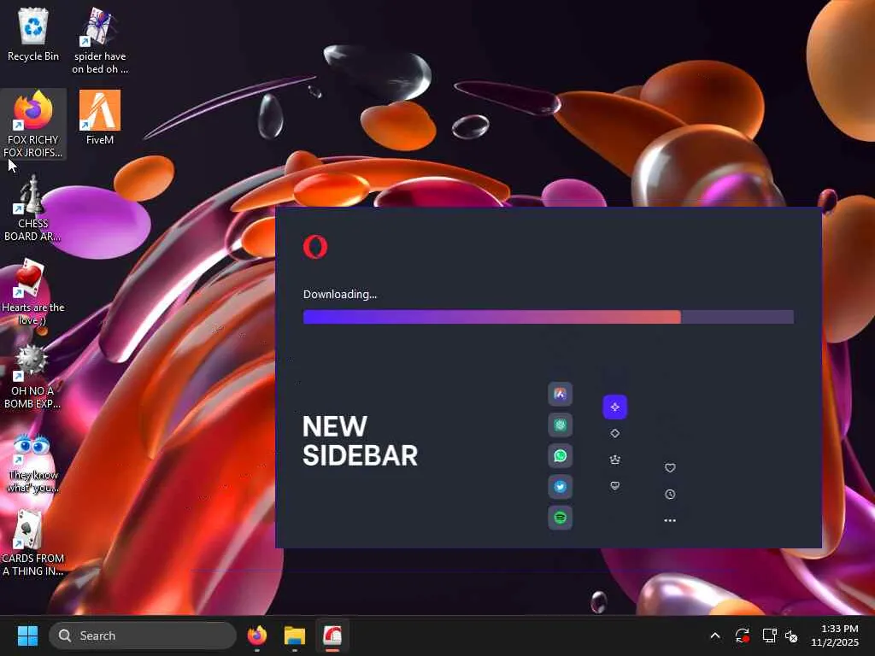Click the Opera installer taskbar icon
Screen dimensions: 875x656
(x=332, y=635)
